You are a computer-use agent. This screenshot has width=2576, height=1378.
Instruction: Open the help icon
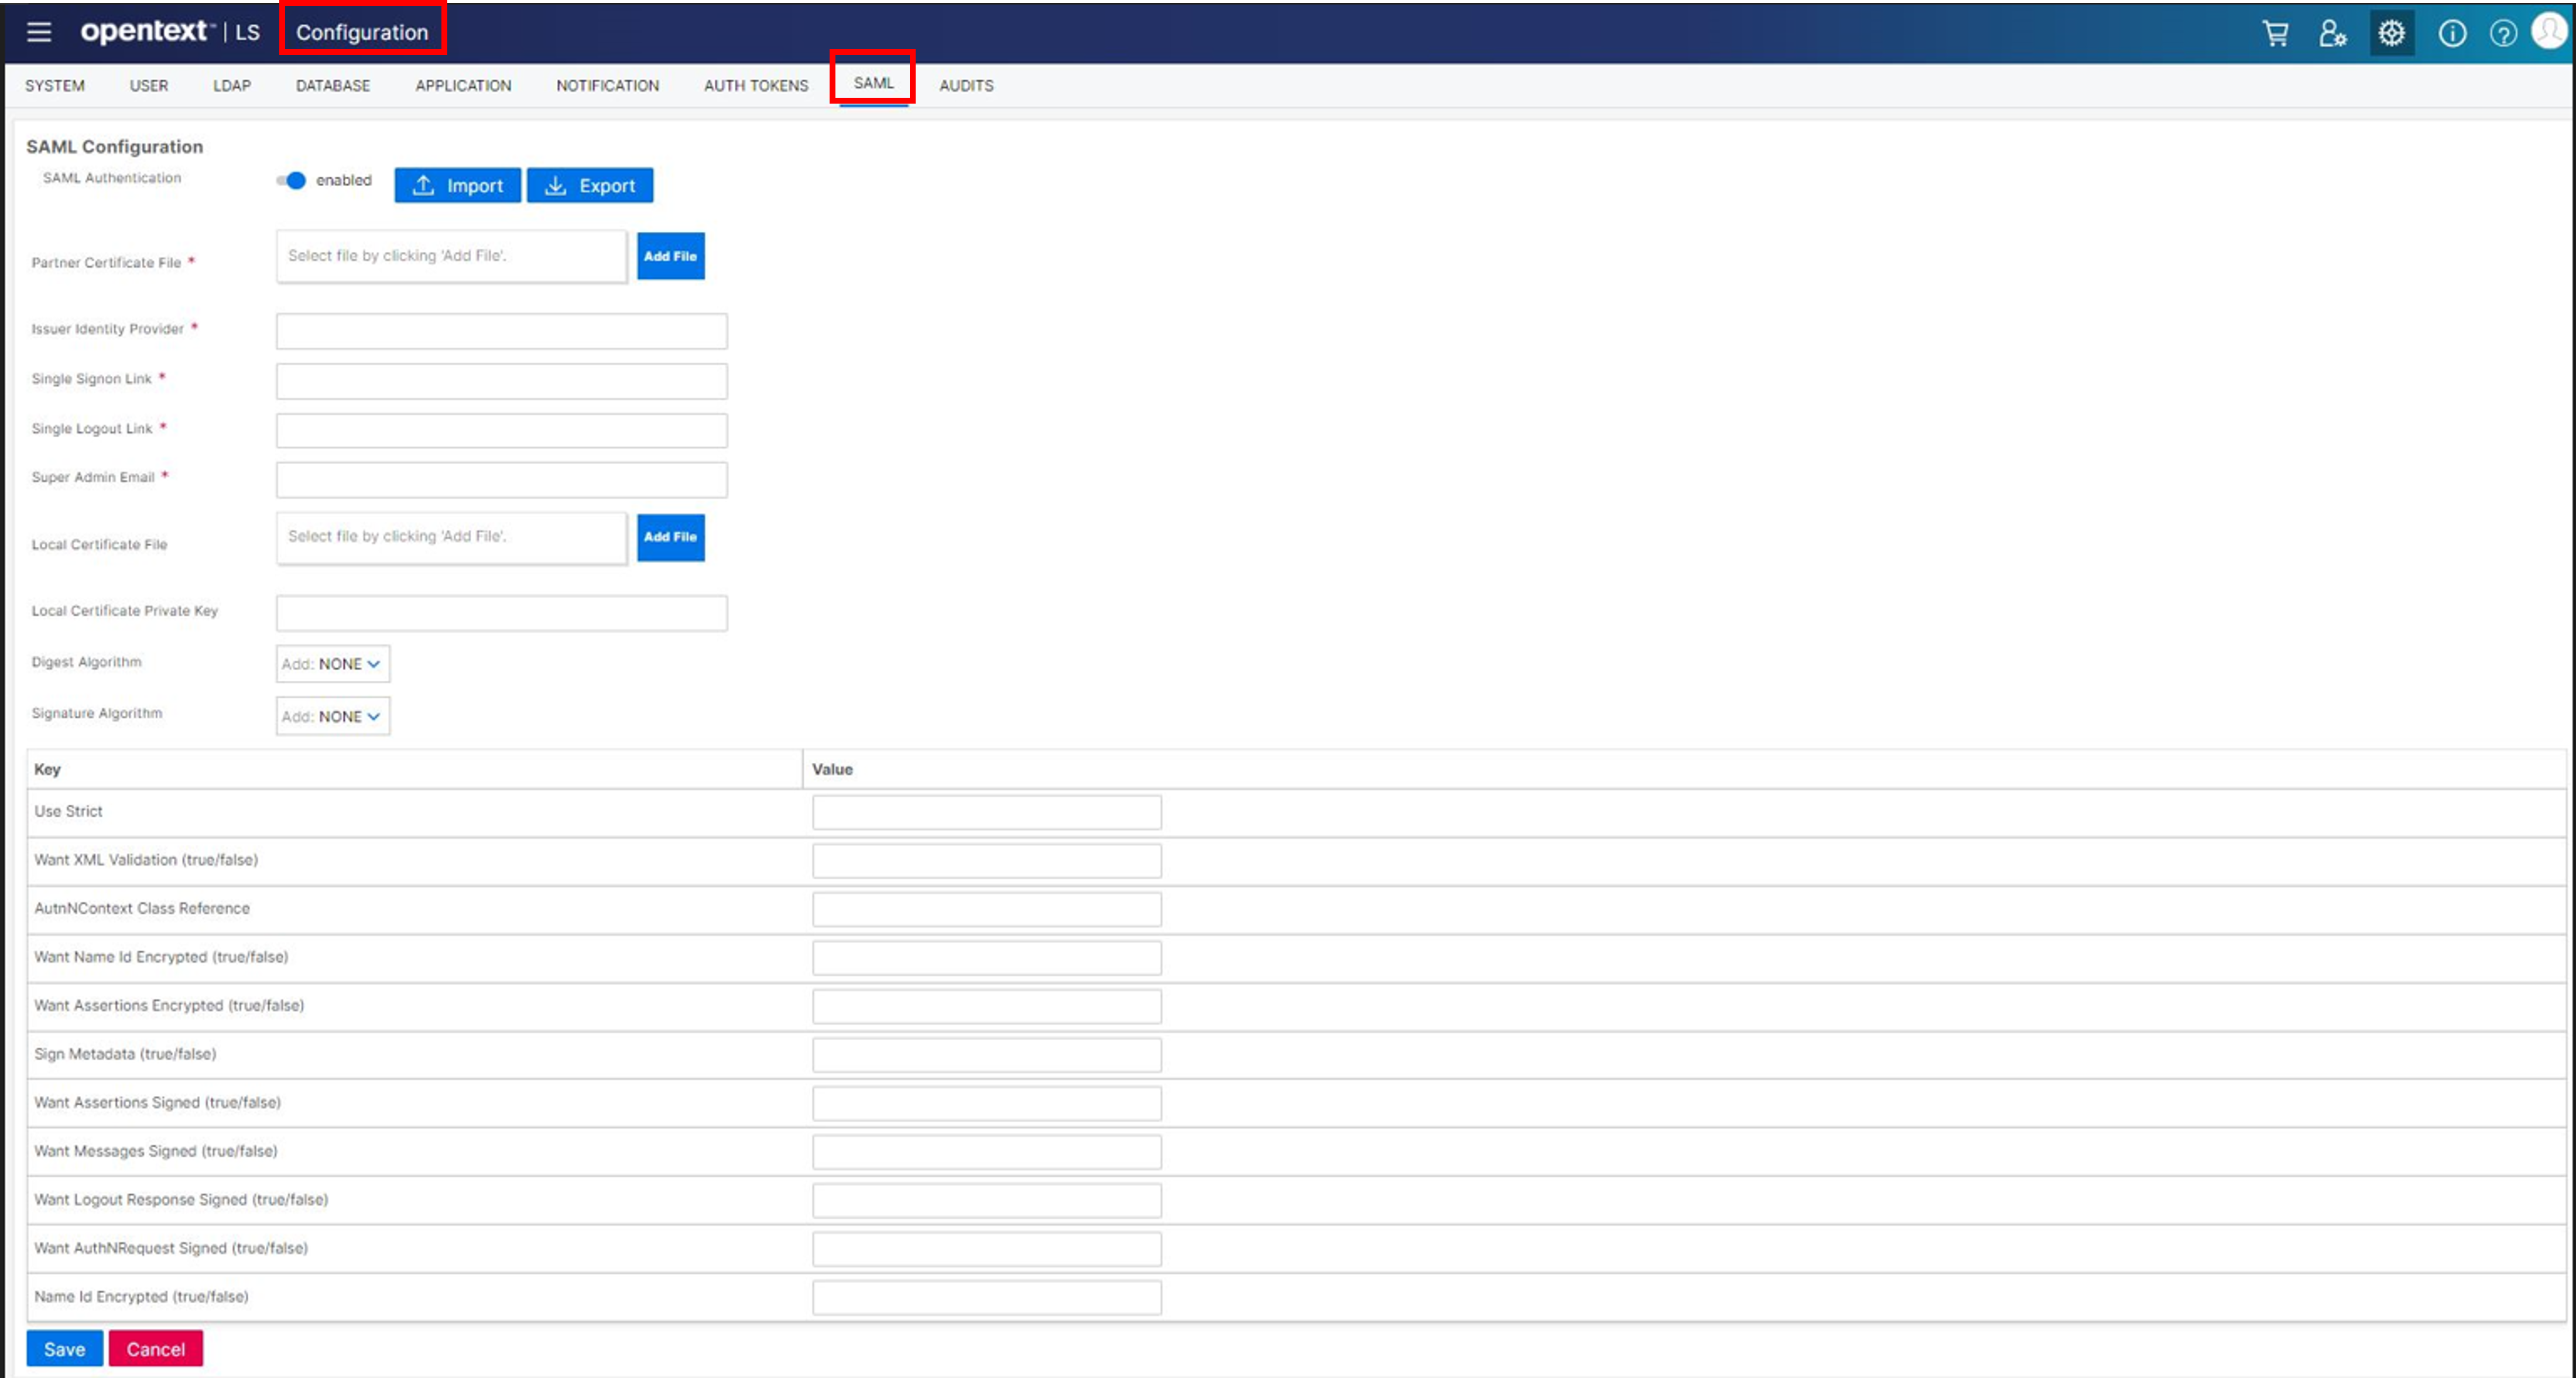click(2504, 32)
